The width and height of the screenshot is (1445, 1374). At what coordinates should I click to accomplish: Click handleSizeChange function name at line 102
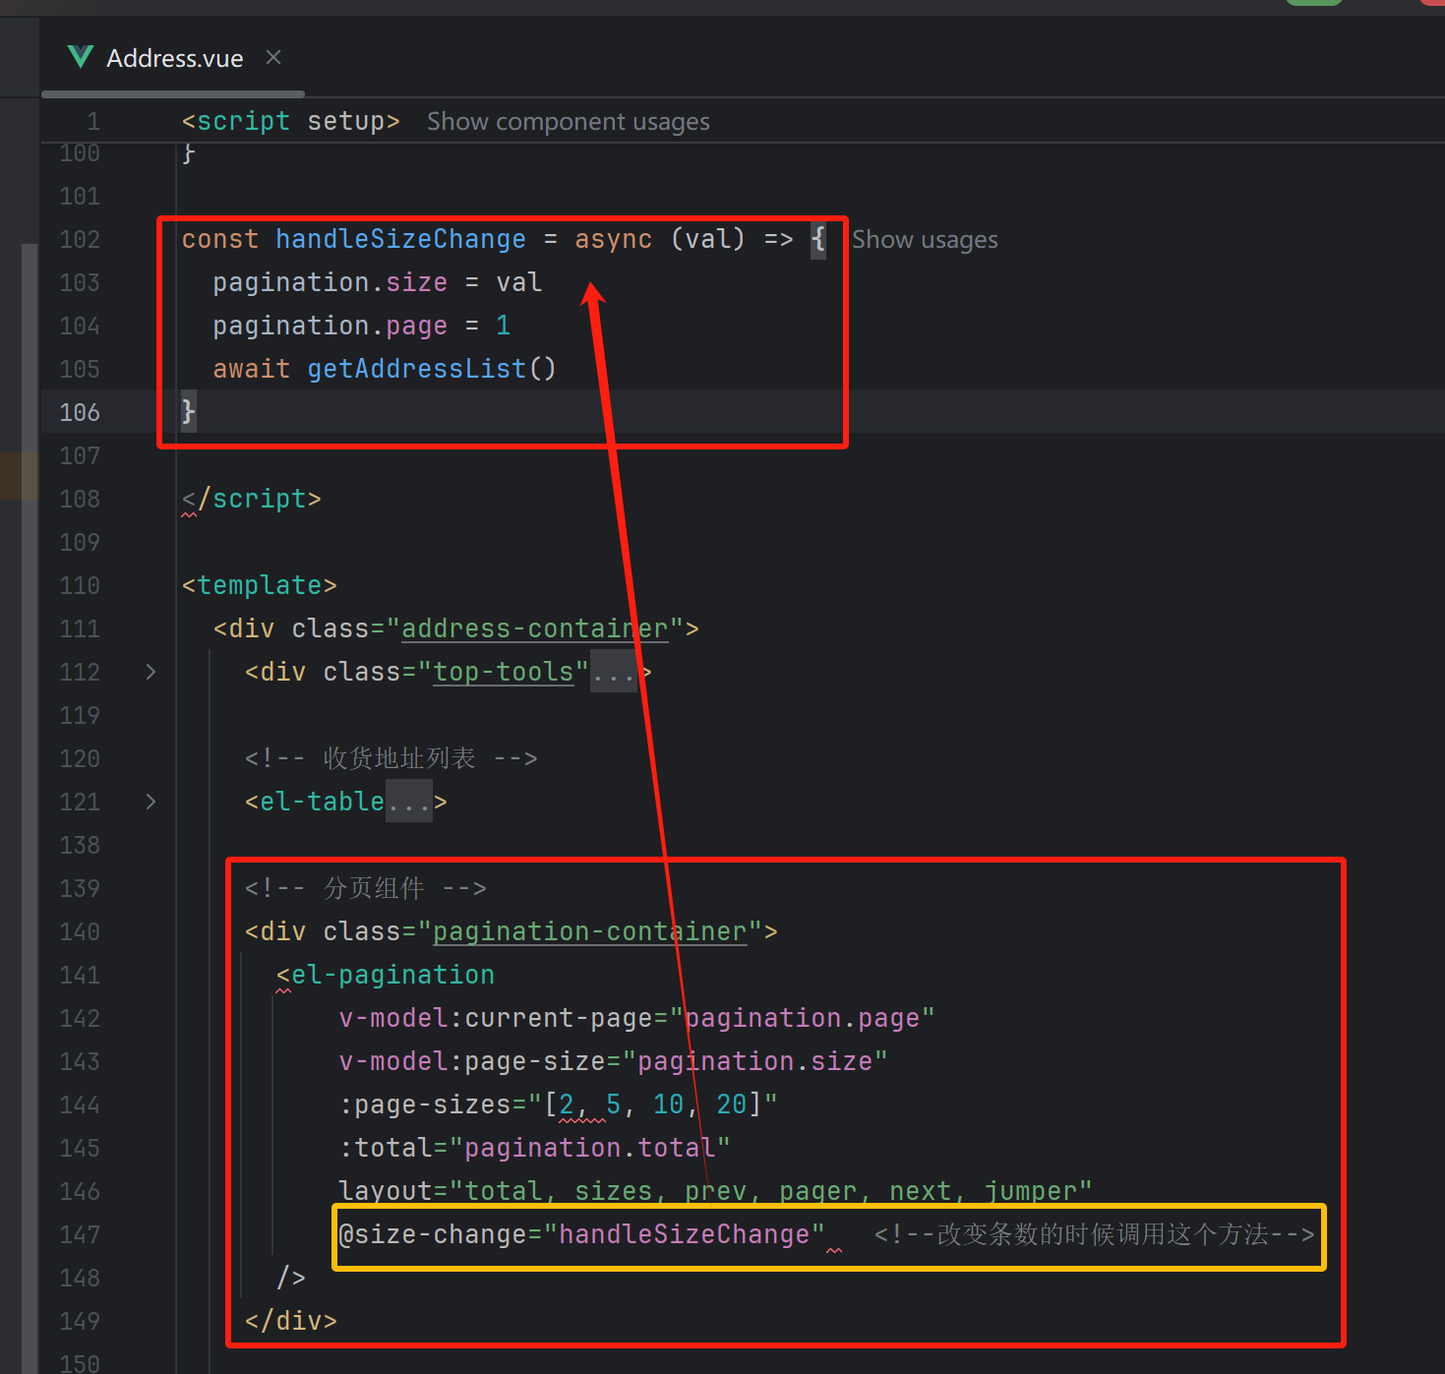400,239
